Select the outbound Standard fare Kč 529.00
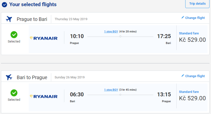The image size is (211, 114). click(192, 37)
